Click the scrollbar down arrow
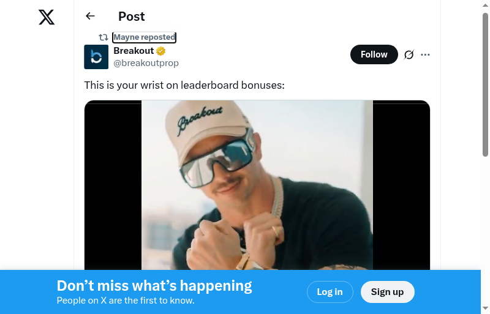Viewport: 490px width, 314px height. tap(485, 308)
